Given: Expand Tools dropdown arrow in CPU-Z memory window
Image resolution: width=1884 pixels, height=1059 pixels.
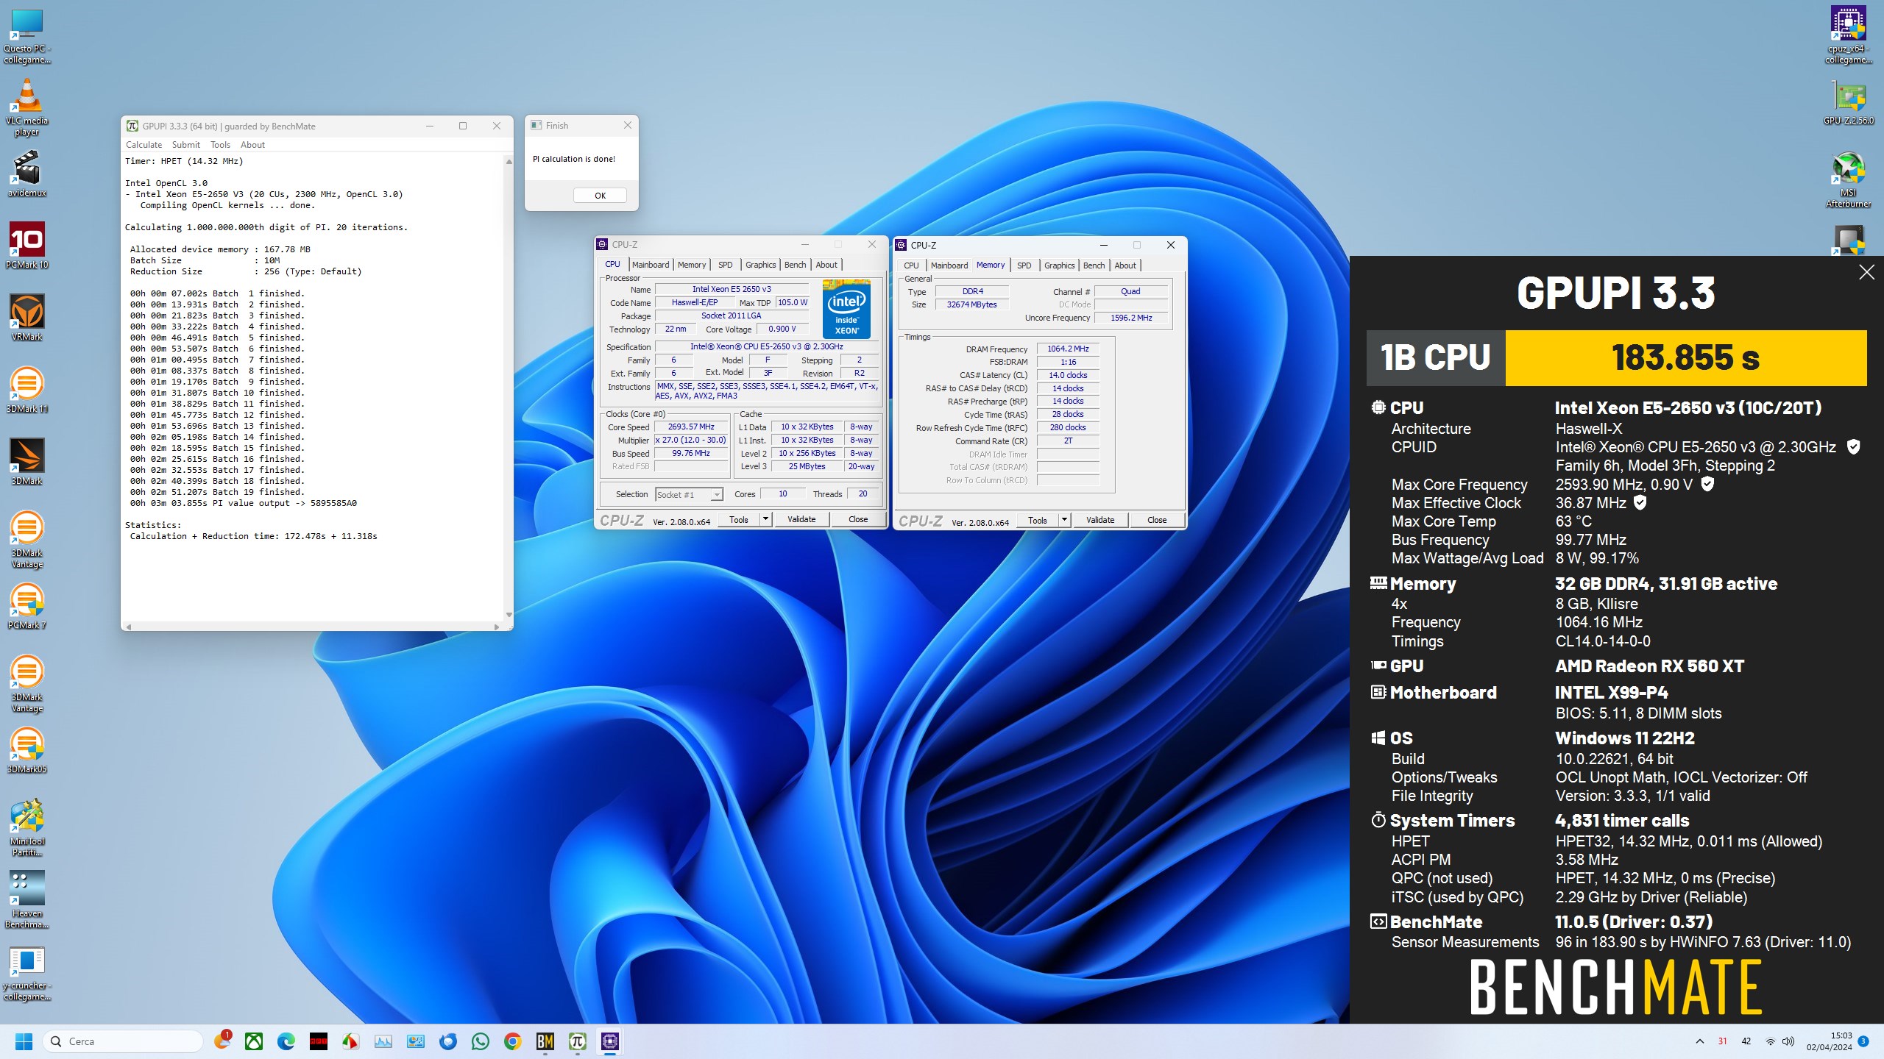Looking at the screenshot, I should coord(1064,520).
